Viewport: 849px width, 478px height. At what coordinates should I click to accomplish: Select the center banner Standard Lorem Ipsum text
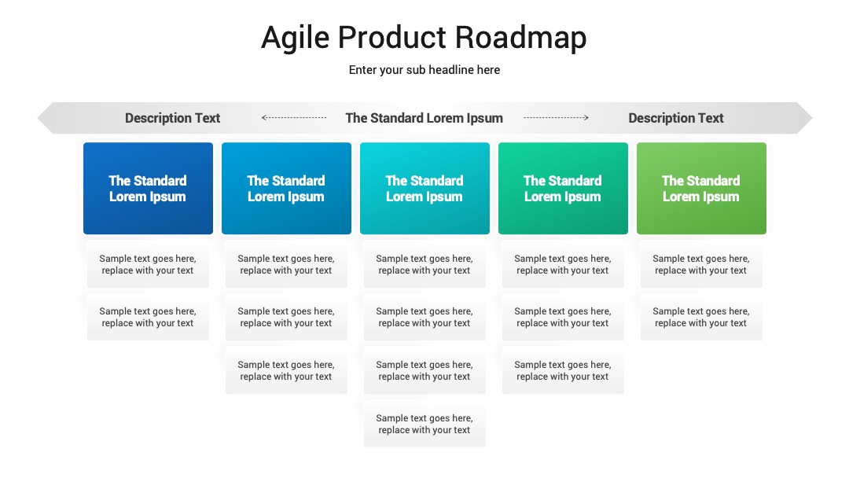tap(424, 118)
